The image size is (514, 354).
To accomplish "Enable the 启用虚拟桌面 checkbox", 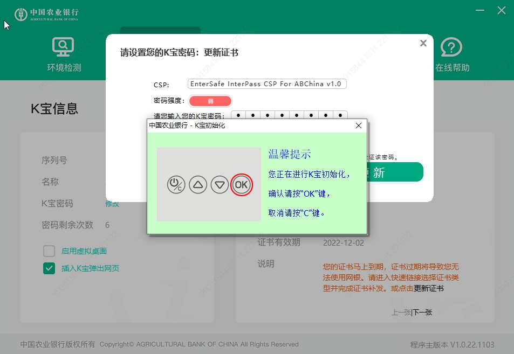I will click(49, 251).
